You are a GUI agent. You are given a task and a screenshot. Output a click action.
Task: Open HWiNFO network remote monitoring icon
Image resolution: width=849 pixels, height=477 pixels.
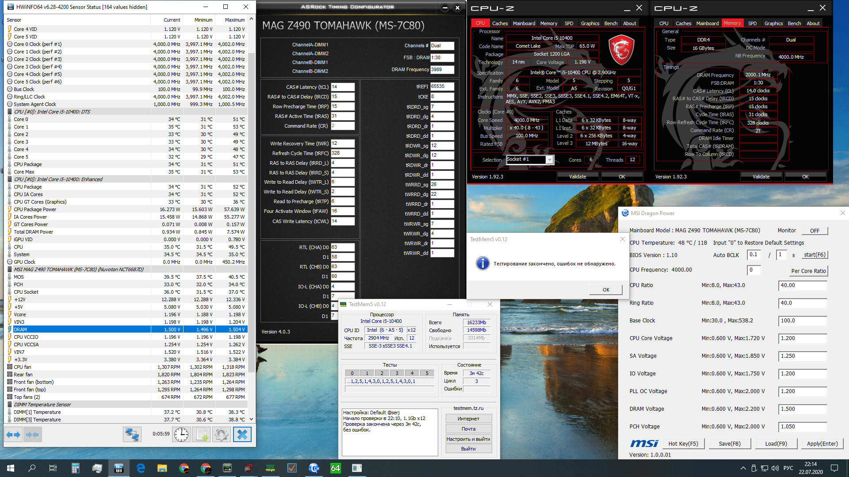(x=132, y=435)
